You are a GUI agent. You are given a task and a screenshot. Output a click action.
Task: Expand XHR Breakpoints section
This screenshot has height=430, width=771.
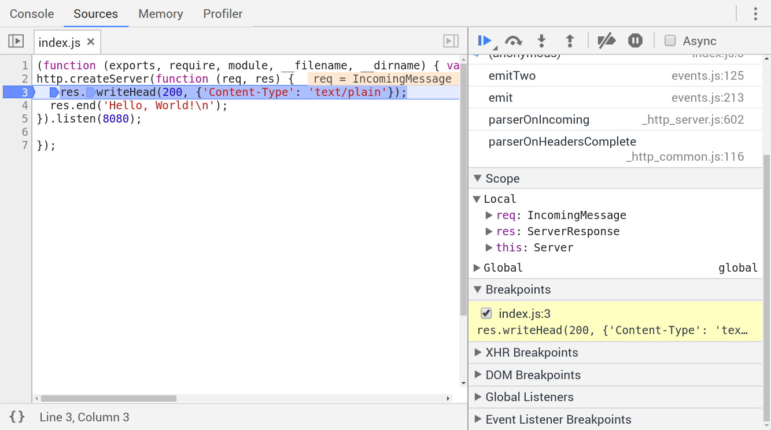point(478,353)
